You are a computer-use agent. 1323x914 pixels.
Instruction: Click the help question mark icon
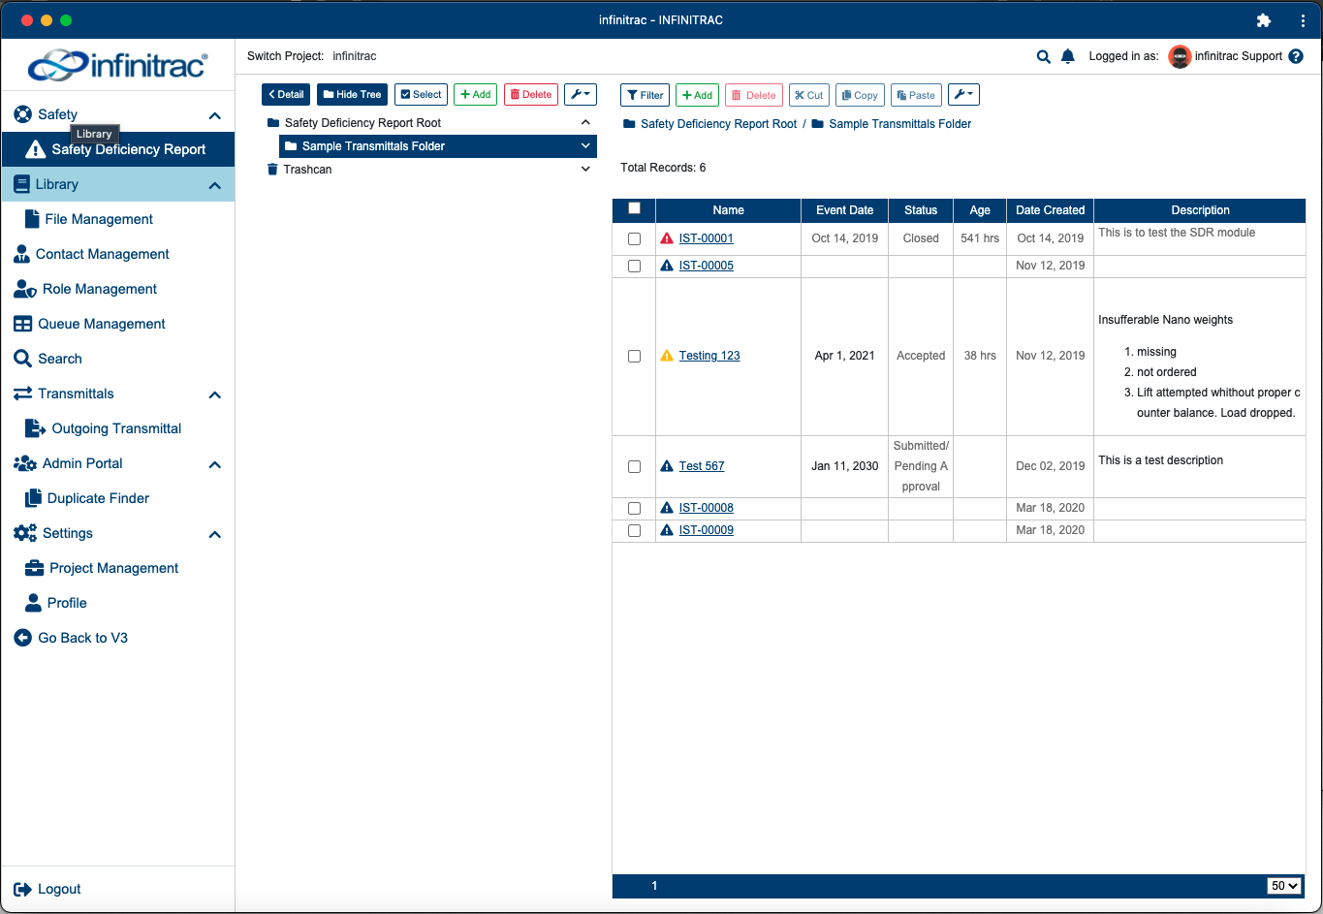(x=1296, y=56)
